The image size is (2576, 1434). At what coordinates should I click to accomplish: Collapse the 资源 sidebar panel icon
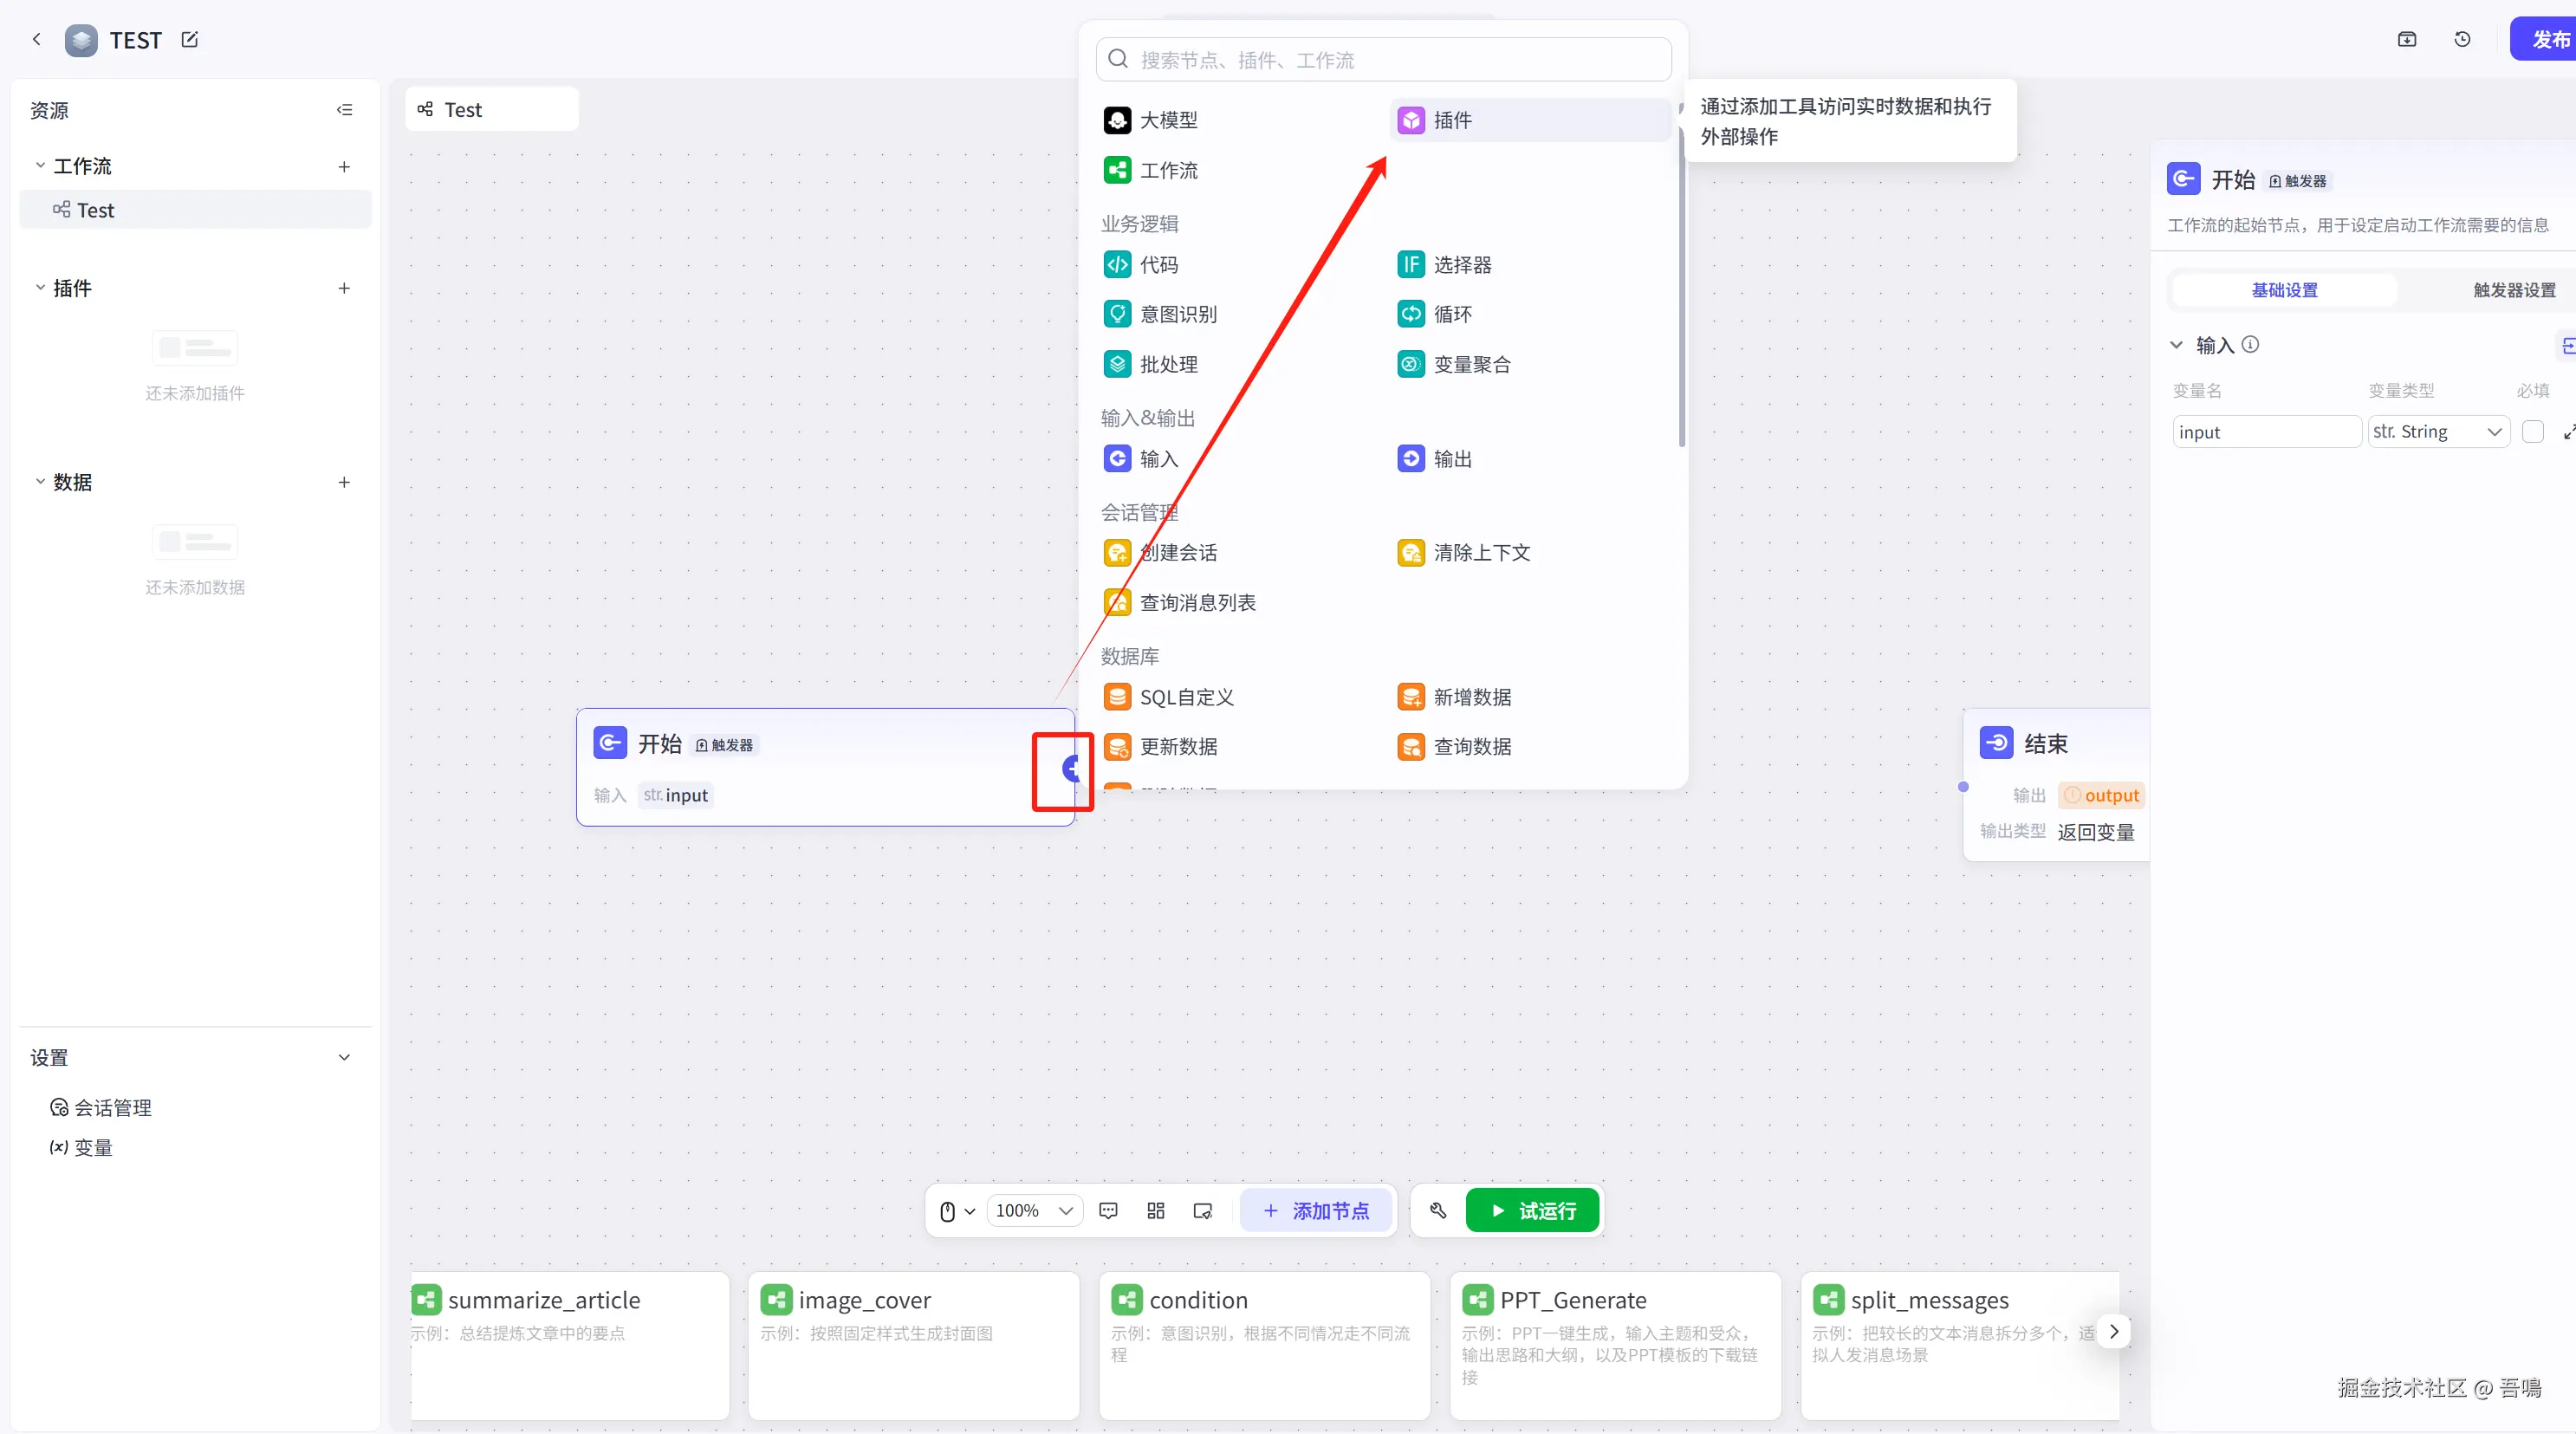click(x=344, y=110)
